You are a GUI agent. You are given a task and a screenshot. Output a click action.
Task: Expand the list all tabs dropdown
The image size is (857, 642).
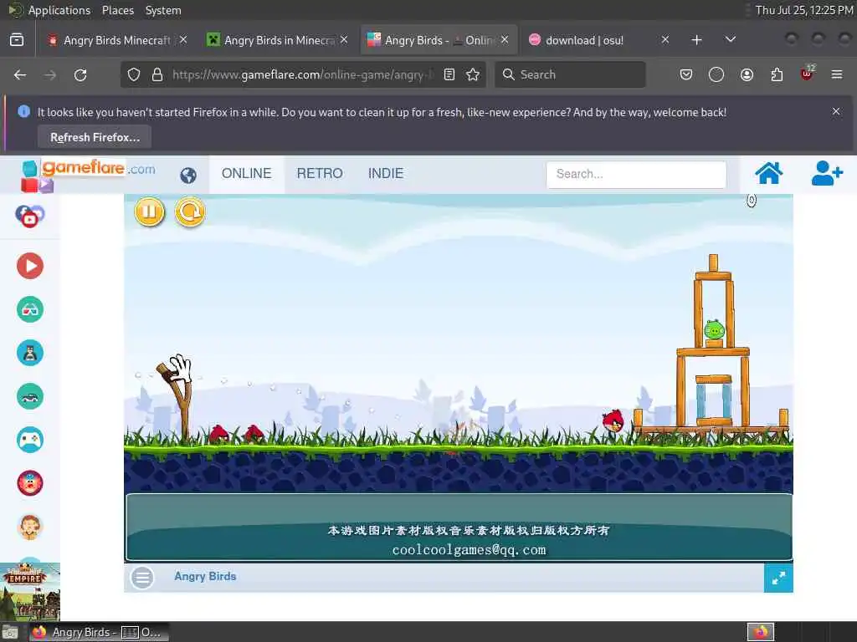click(730, 39)
